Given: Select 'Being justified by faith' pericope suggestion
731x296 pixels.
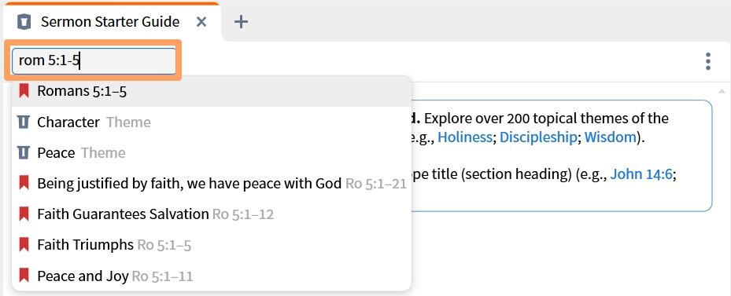Looking at the screenshot, I should (212, 184).
